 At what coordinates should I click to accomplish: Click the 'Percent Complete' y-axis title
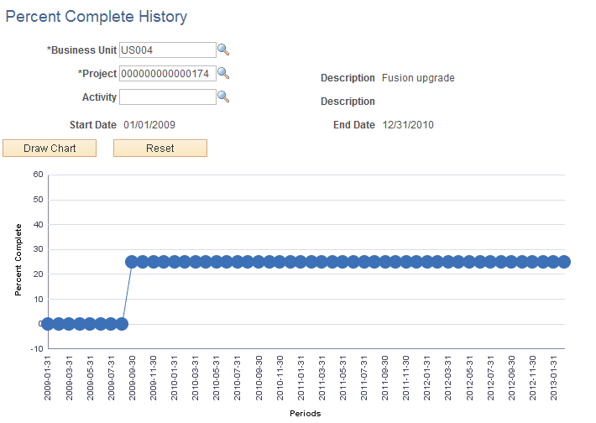coord(18,260)
